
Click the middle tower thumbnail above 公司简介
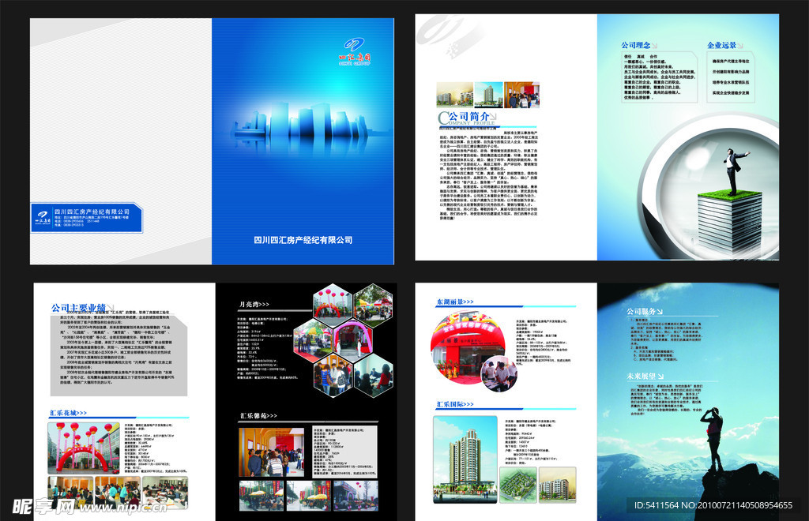(488, 94)
